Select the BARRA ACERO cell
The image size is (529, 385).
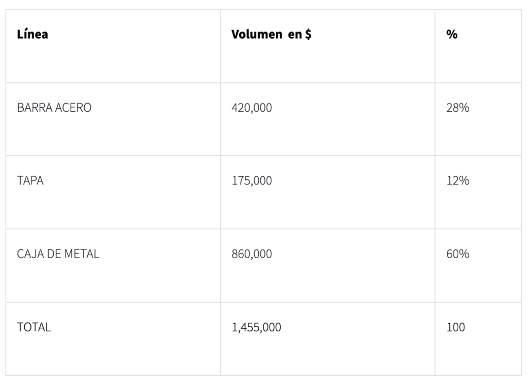(54, 108)
